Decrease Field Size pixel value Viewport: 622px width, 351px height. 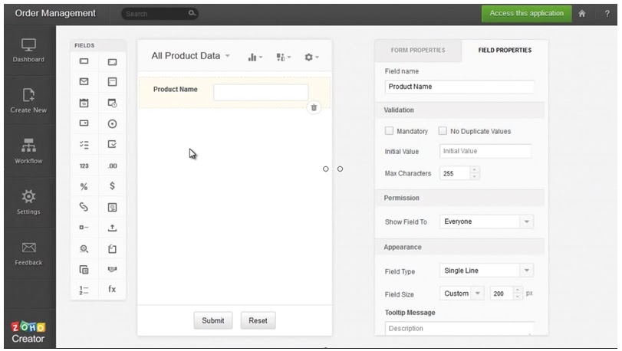517,297
